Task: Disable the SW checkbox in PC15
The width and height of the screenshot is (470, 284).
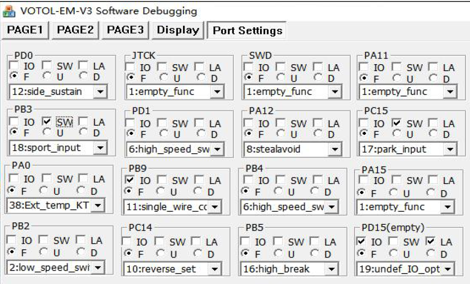Action: pyautogui.click(x=397, y=122)
